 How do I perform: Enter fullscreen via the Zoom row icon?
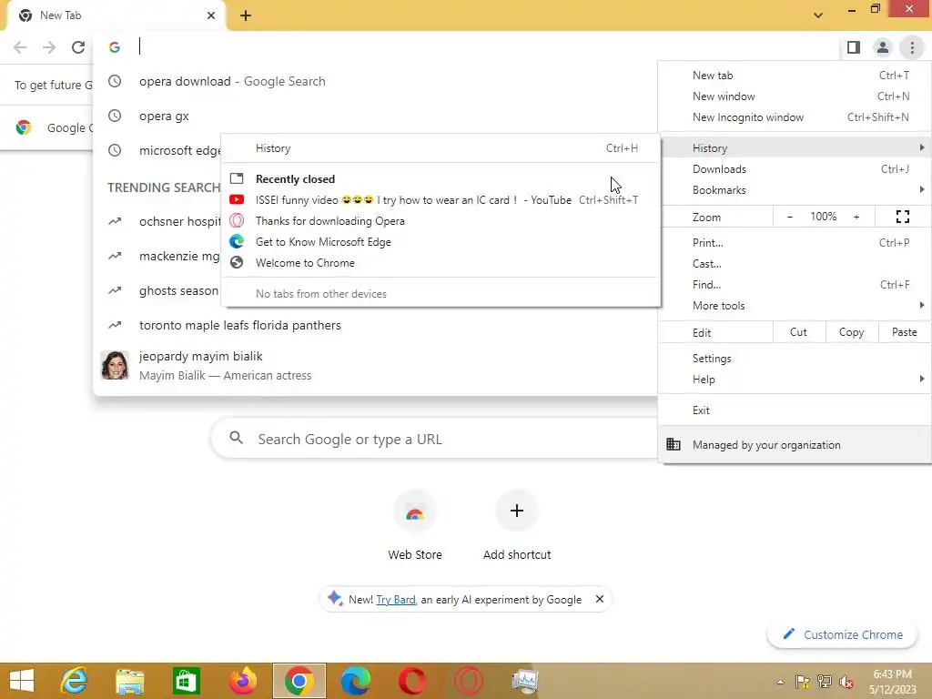pyautogui.click(x=902, y=217)
